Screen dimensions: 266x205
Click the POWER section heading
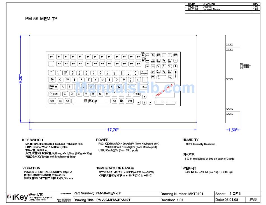(x=102, y=140)
